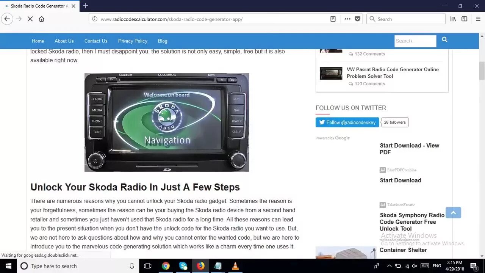Click the Cortana microphone icon
This screenshot has width=485, height=273.
point(132,266)
